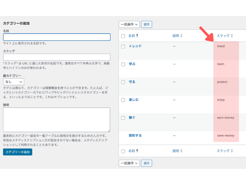Screen dimensions: 246x185
Task: Click the sort arrows next to 名前 header
Action: pos(137,36)
